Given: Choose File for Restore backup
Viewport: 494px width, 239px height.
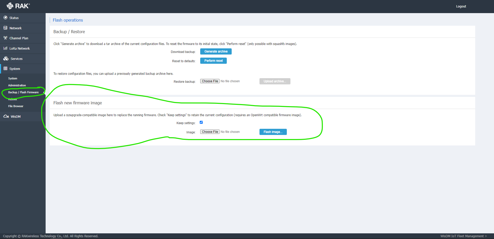Looking at the screenshot, I should (x=210, y=81).
